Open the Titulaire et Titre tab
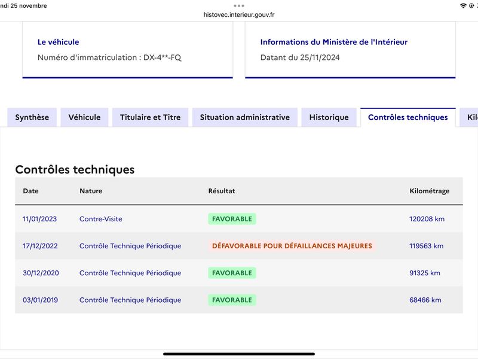Screen dimensions: 478x359 click(151, 117)
